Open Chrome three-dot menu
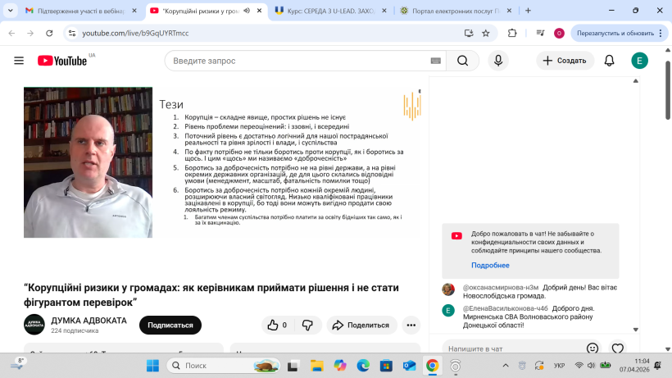This screenshot has width=672, height=378. [x=661, y=33]
